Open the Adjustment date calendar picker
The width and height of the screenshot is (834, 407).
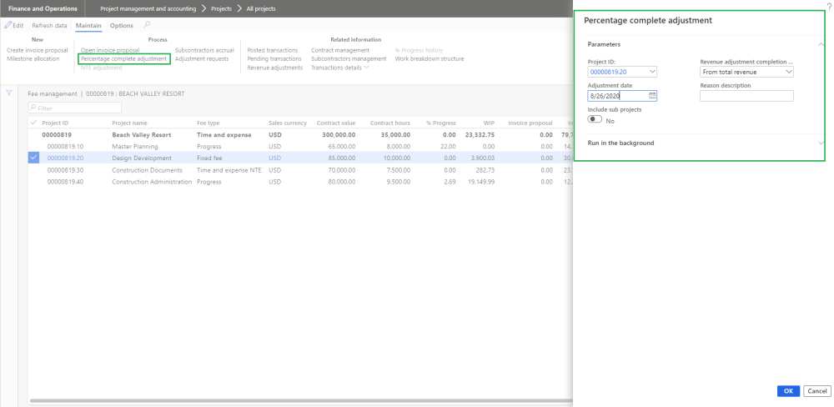(653, 96)
